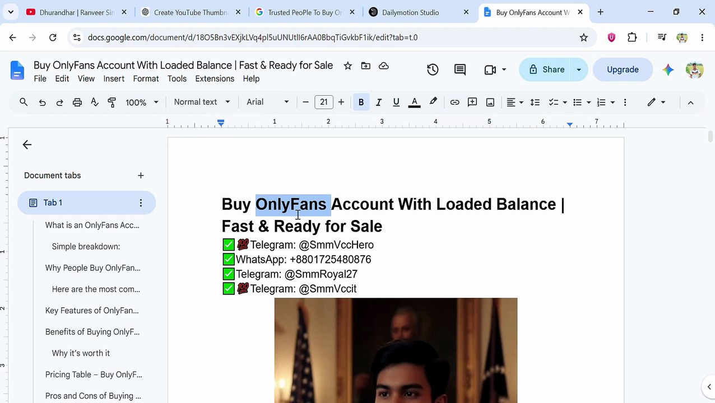
Task: Switch to Dailymotion Studio browser tab
Action: click(418, 12)
